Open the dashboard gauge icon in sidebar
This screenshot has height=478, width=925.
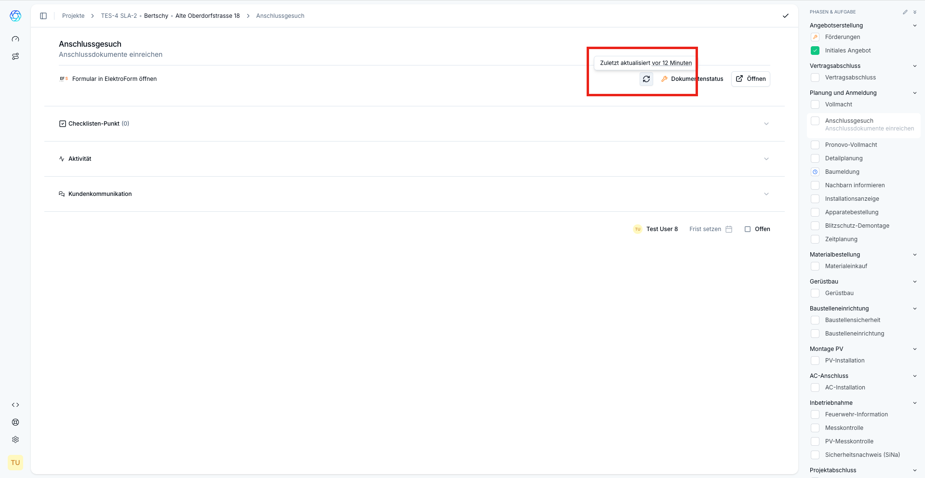point(15,39)
